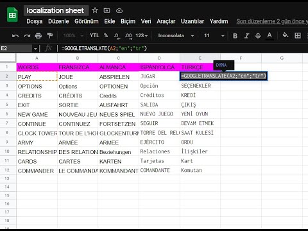Print the spreadsheet

[38, 36]
